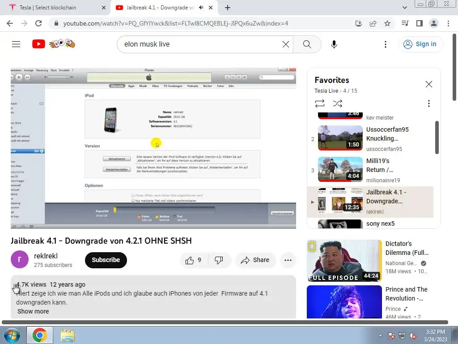Click the playlist panel scrollbar

[x=437, y=138]
